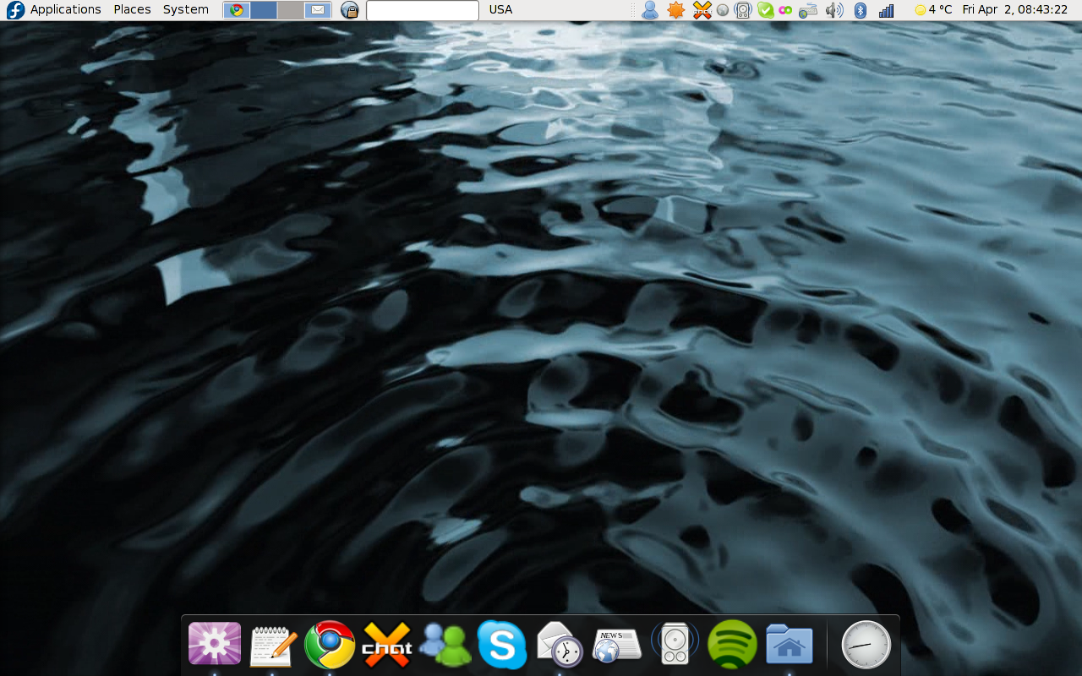This screenshot has height=676, width=1082.
Task: Open the Places menu
Action: pos(132,9)
